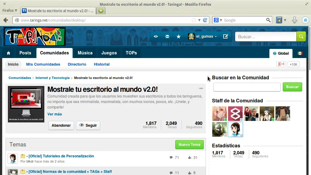Click the community desktop thumbnail image
The image size is (311, 175).
[x=26, y=104]
